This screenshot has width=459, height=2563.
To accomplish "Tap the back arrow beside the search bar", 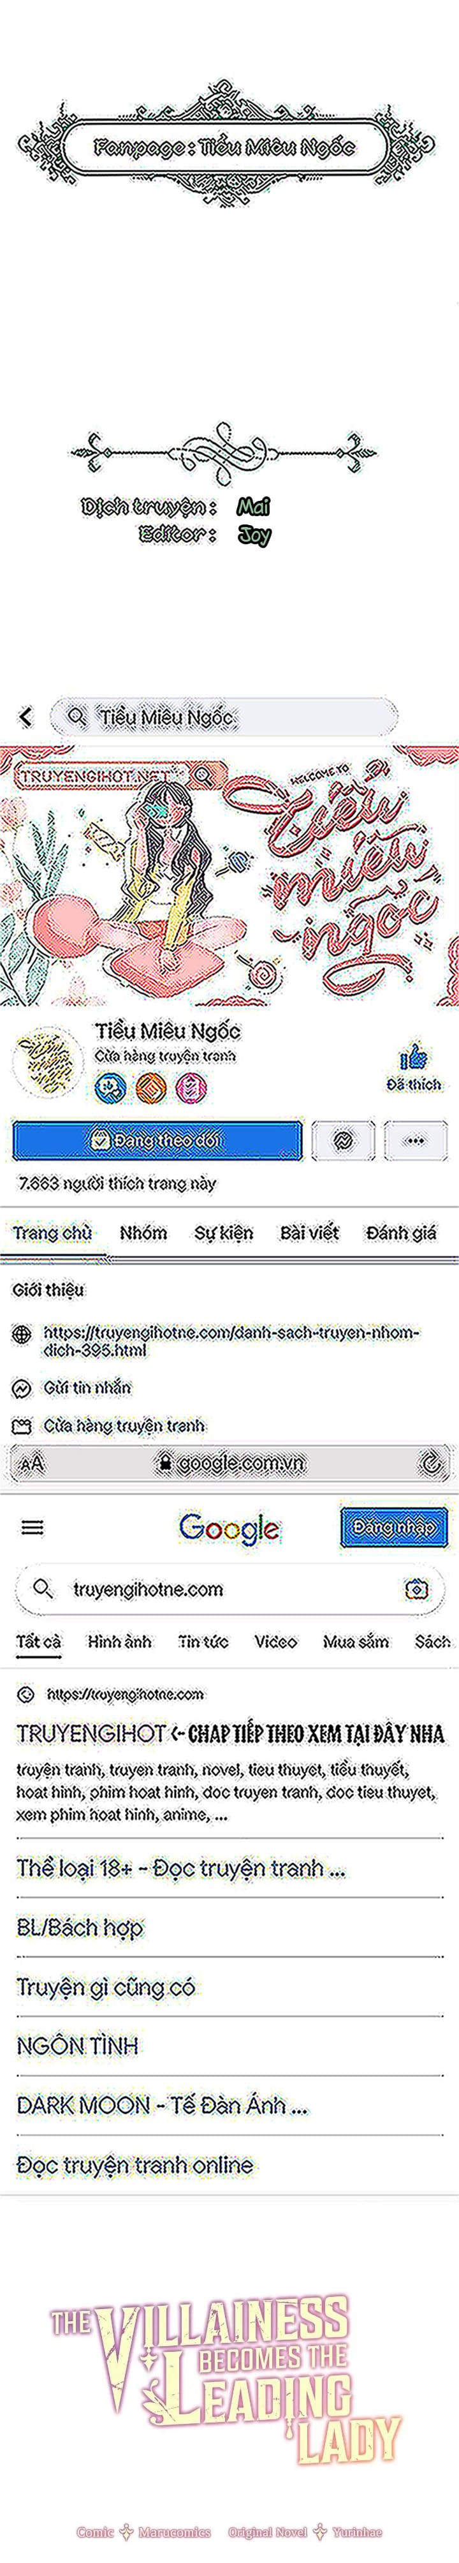I will click(26, 717).
